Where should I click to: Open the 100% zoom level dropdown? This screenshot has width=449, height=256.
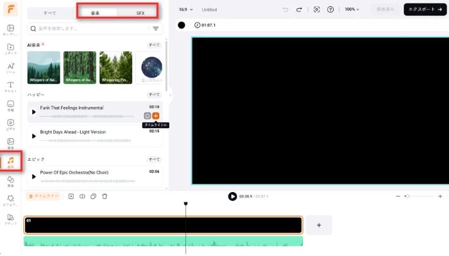(x=352, y=10)
